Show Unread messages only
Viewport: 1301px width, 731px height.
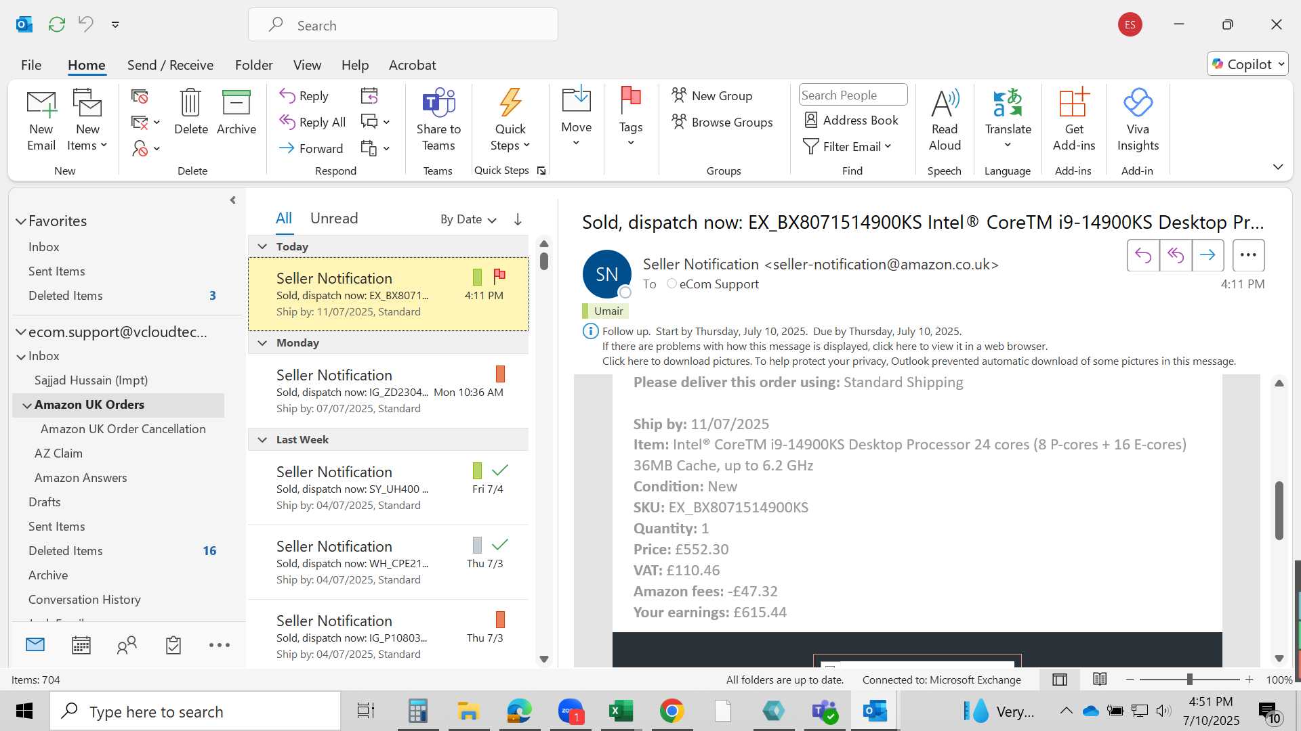tap(334, 218)
